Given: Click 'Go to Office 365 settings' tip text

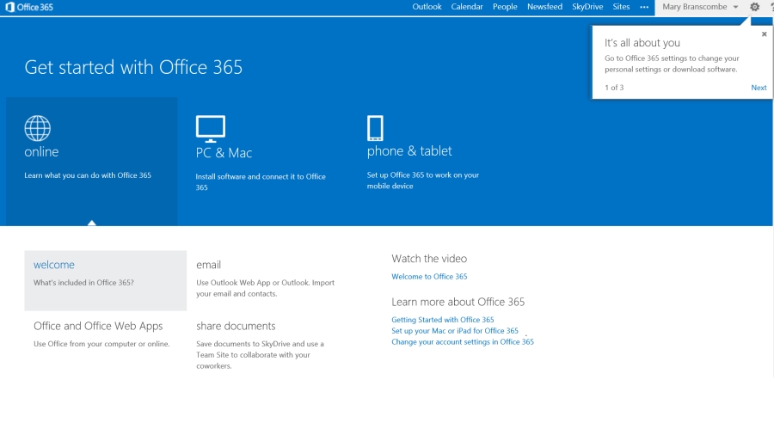Looking at the screenshot, I should coord(672,64).
